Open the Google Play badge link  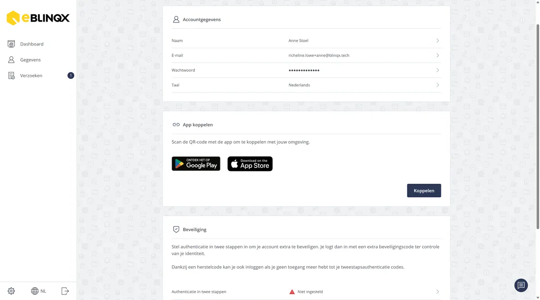[196, 164]
